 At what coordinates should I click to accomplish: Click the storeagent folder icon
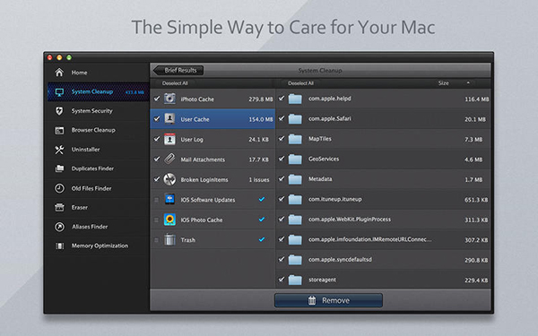(295, 280)
